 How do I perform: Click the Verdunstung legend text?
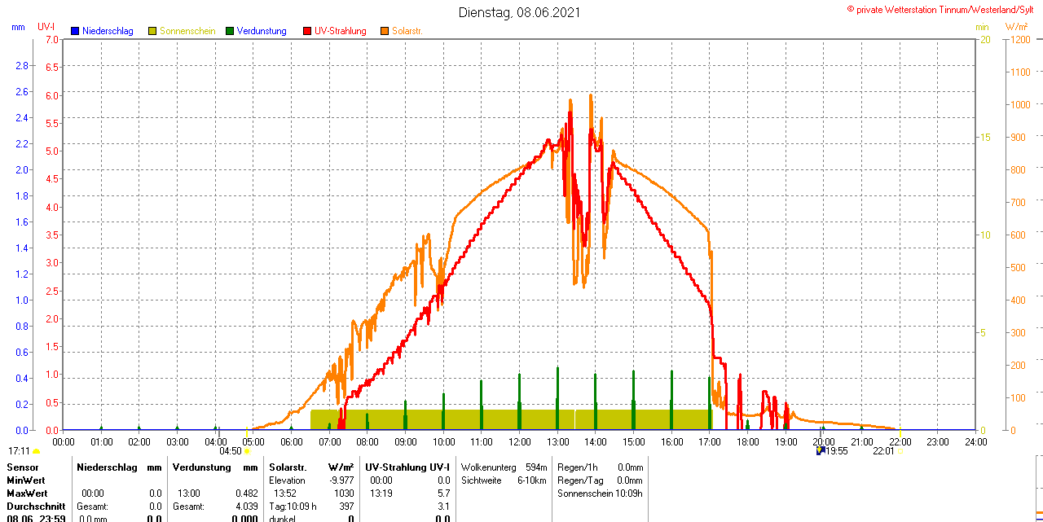pyautogui.click(x=262, y=31)
